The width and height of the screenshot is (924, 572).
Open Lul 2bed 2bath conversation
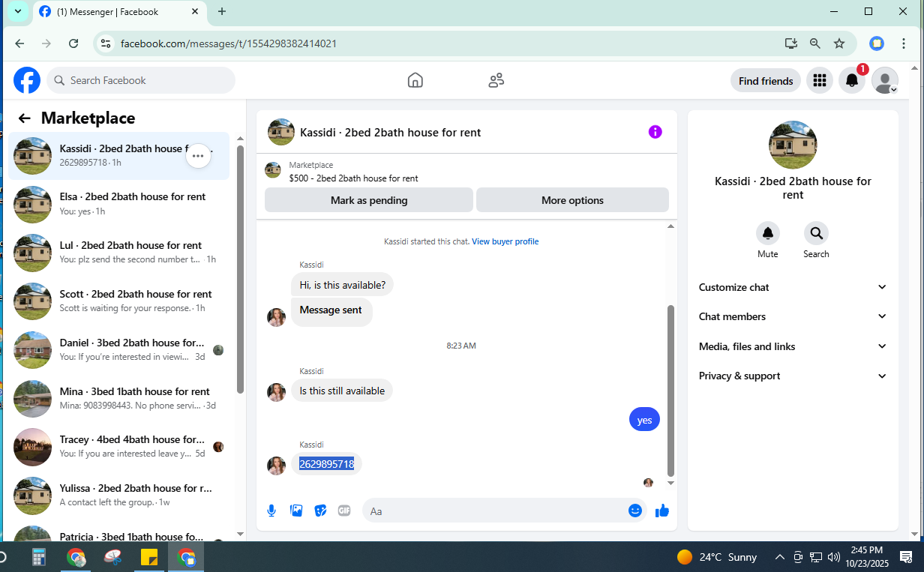pos(120,253)
